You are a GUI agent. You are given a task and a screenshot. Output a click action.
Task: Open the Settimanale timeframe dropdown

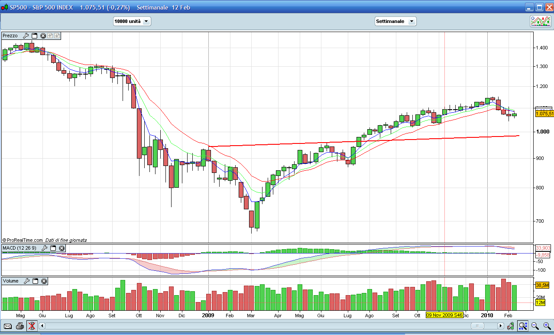pyautogui.click(x=395, y=21)
